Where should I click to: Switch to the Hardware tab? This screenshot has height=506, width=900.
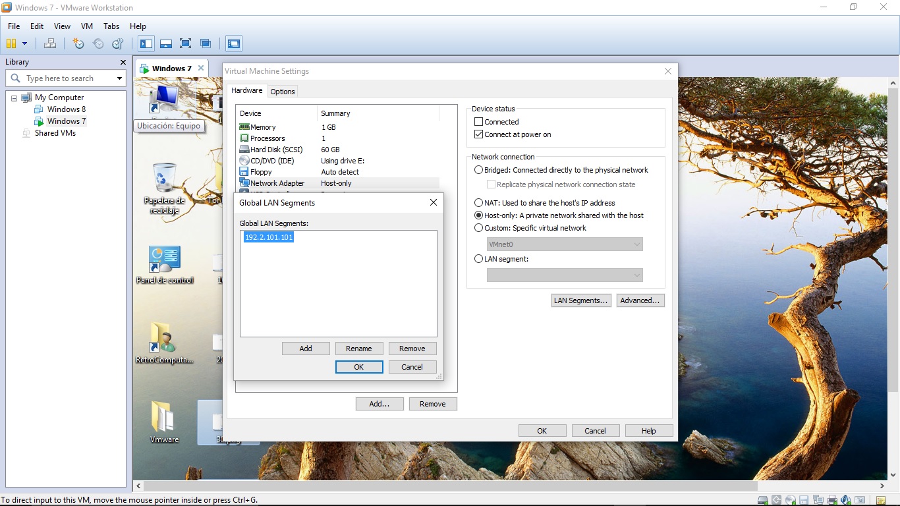[247, 91]
